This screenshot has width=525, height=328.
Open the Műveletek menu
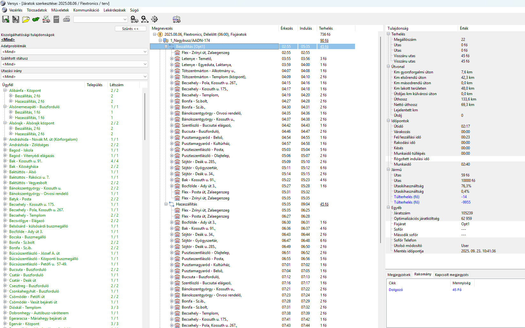60,10
